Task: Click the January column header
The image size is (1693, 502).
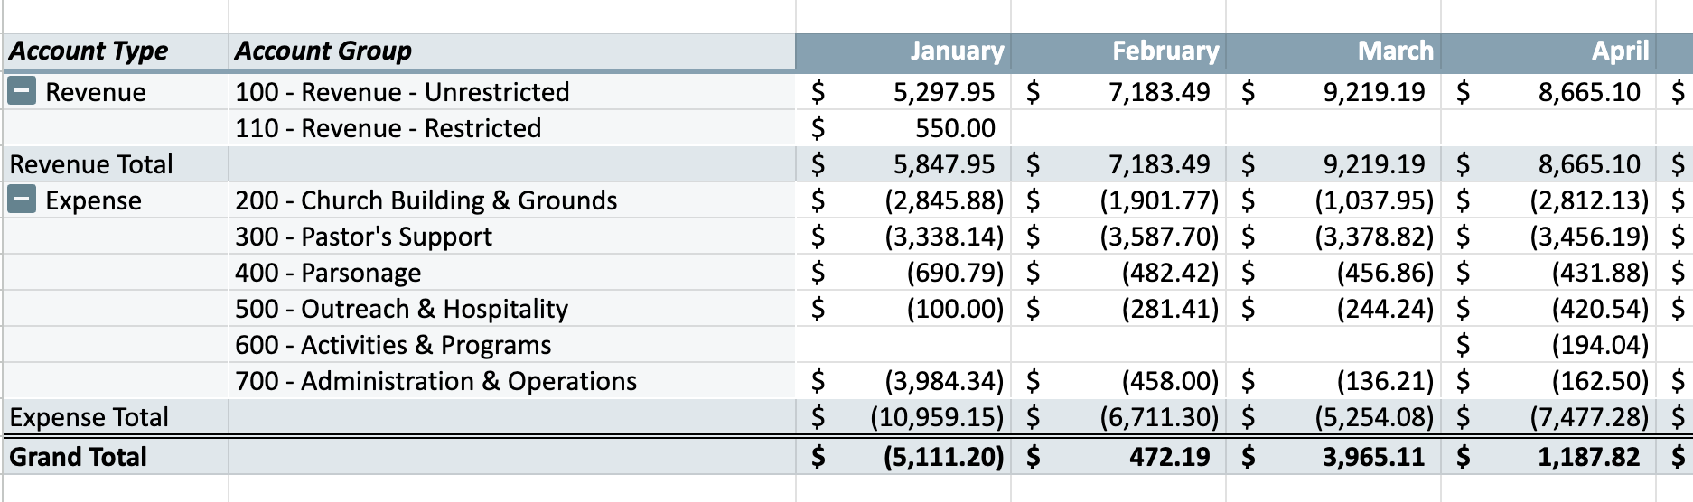Action: [x=956, y=51]
